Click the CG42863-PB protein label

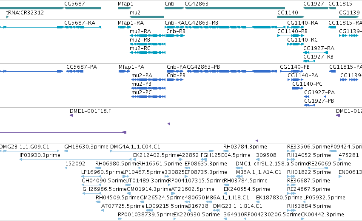203,67
